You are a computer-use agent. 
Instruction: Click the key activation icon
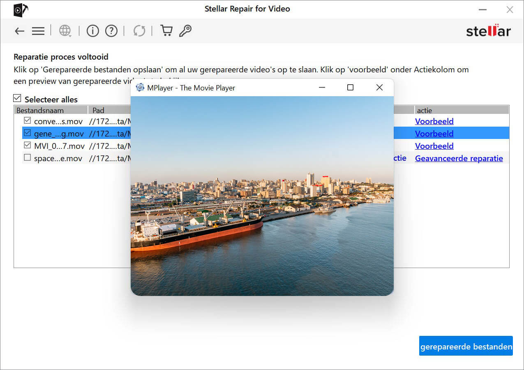[185, 31]
